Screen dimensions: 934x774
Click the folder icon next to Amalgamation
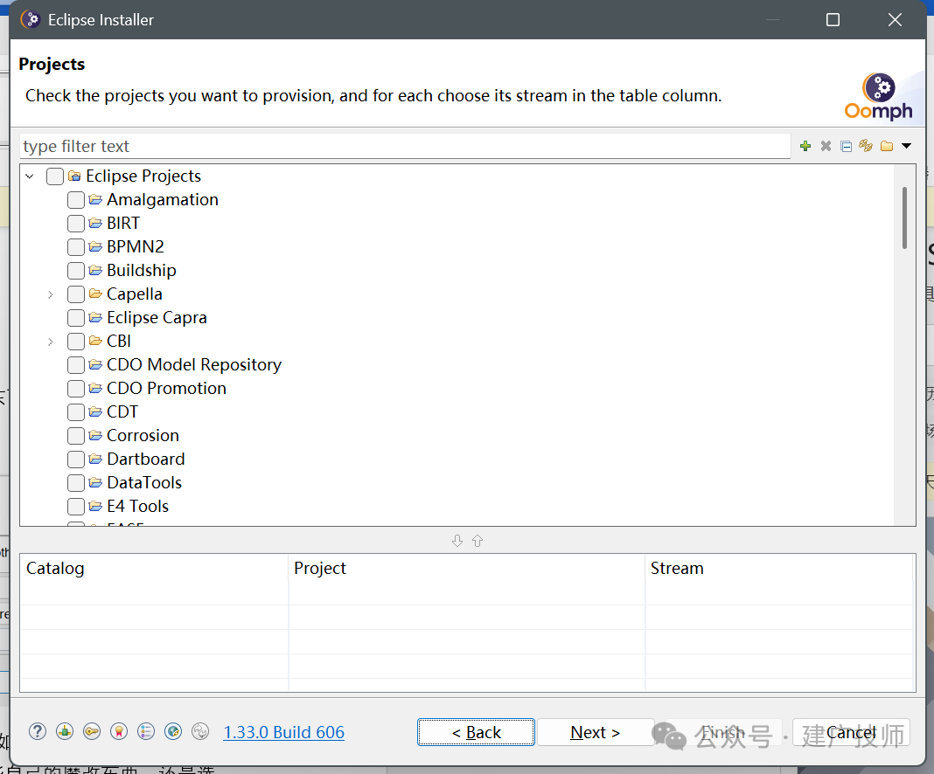click(x=95, y=200)
